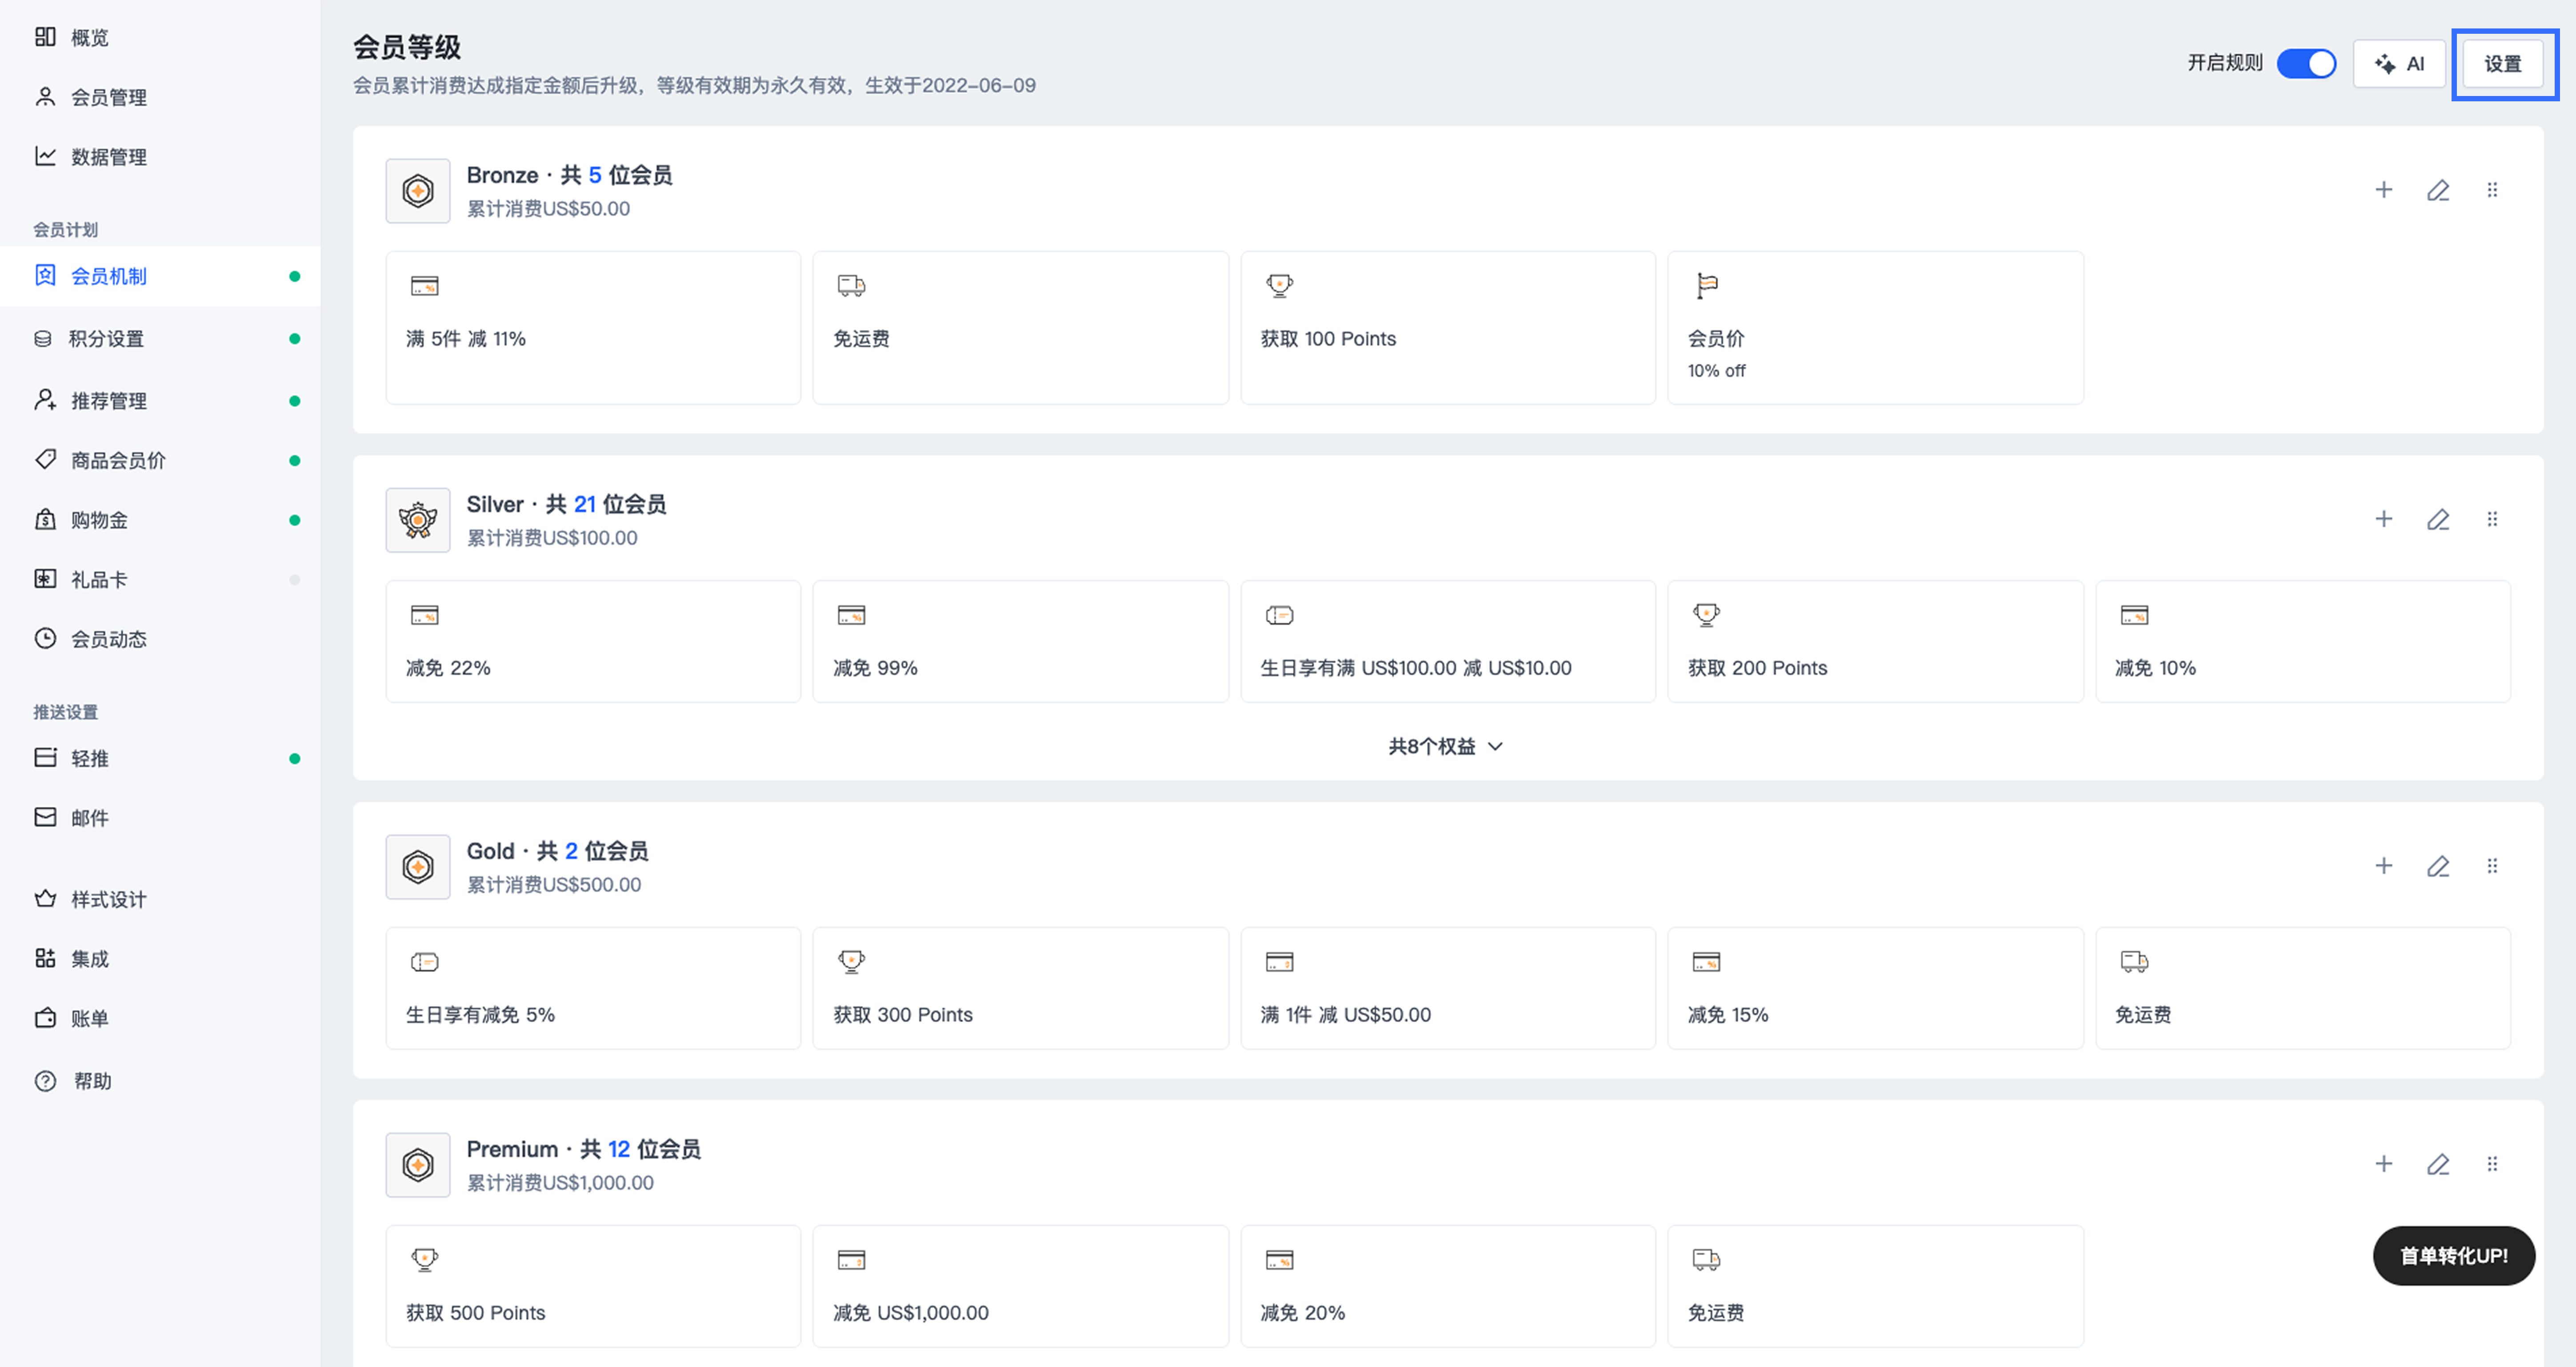This screenshot has width=2576, height=1367.
Task: Grab the Gold tier drag handle
Action: coord(2492,866)
